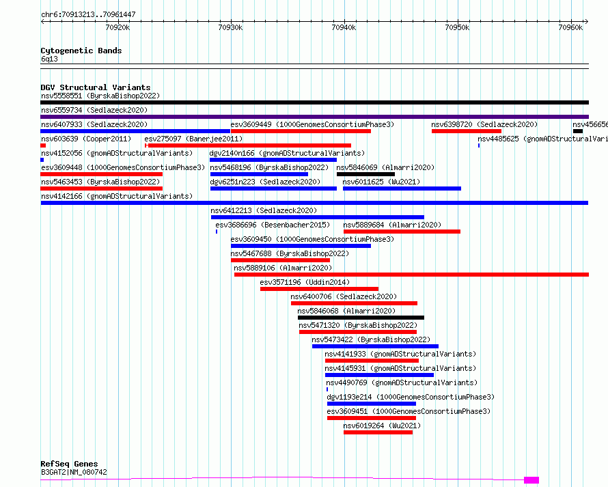Image resolution: width=608 pixels, height=487 pixels.
Task: Click the nsv5558551 (ByrskaBishop2022) variant label
Action: click(100, 96)
